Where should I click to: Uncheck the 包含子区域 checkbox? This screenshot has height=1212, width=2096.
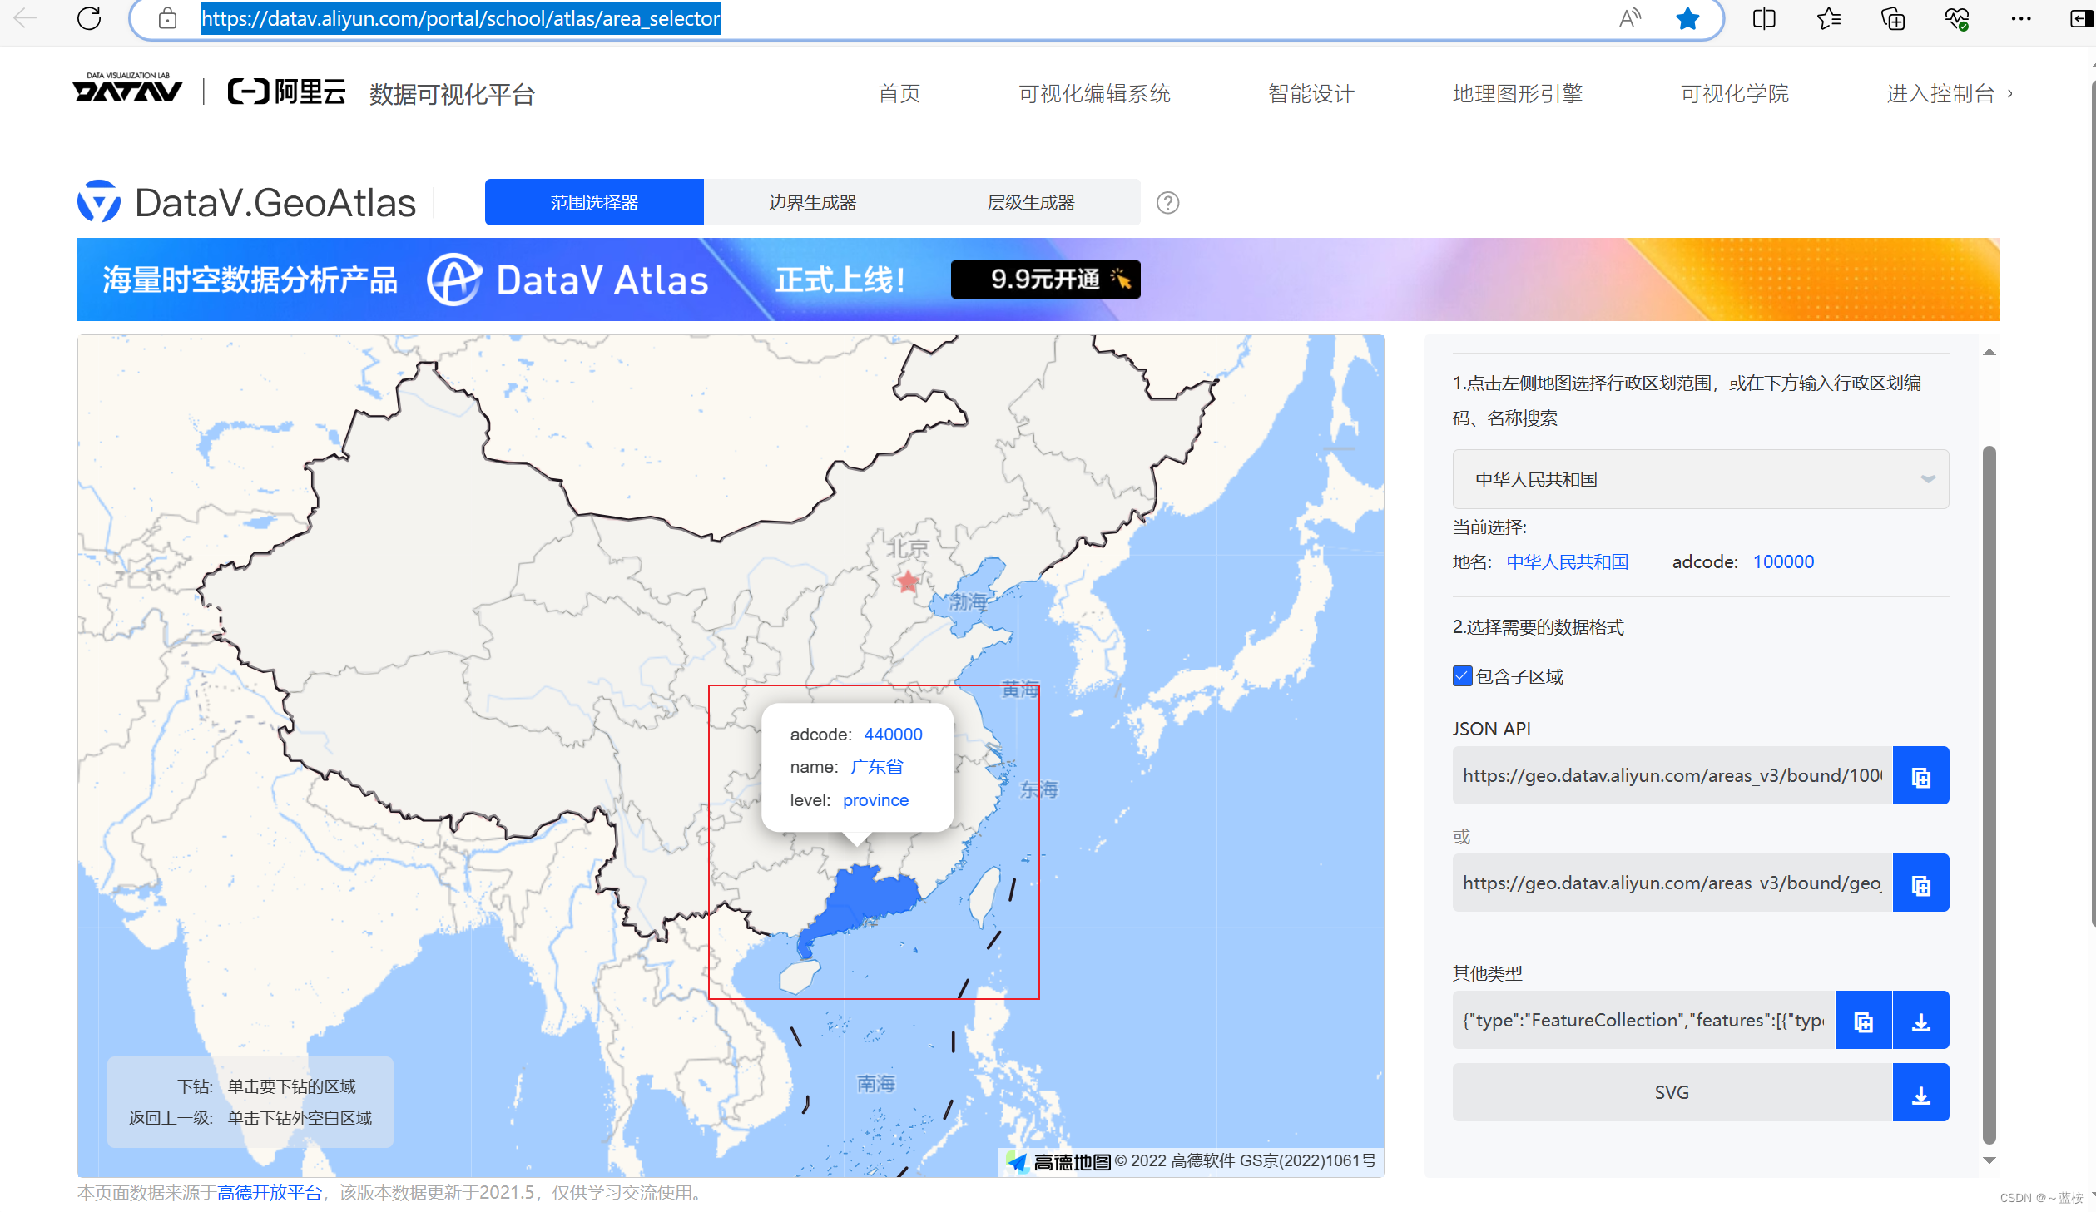click(1461, 676)
